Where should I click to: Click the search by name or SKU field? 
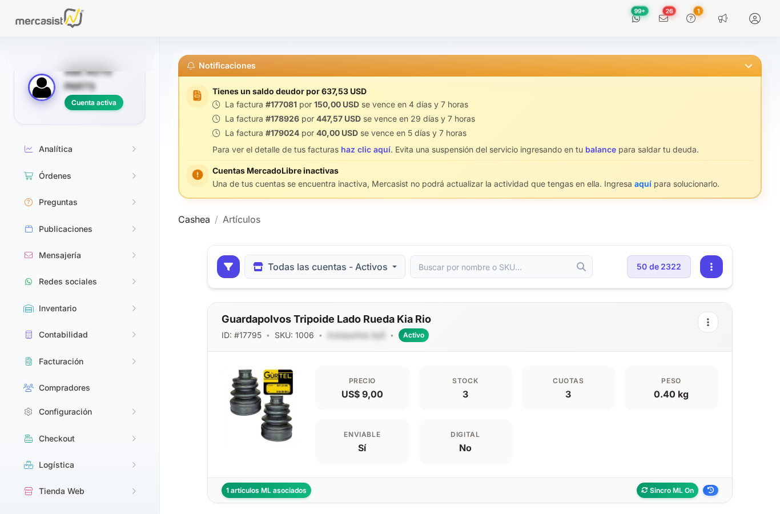click(x=501, y=267)
